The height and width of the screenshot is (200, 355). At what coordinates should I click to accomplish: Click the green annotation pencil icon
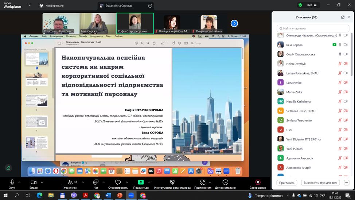click(8, 168)
